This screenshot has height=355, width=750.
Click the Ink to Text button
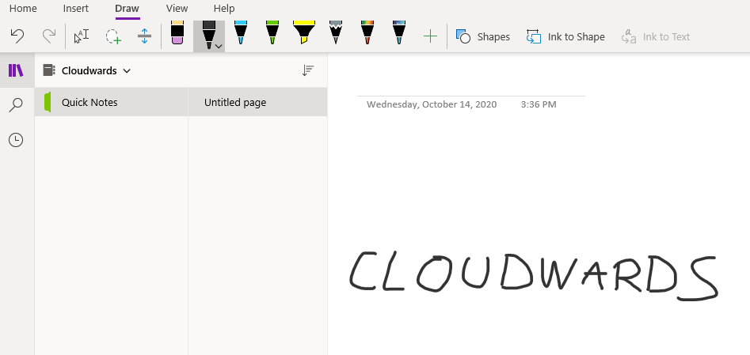pyautogui.click(x=655, y=37)
